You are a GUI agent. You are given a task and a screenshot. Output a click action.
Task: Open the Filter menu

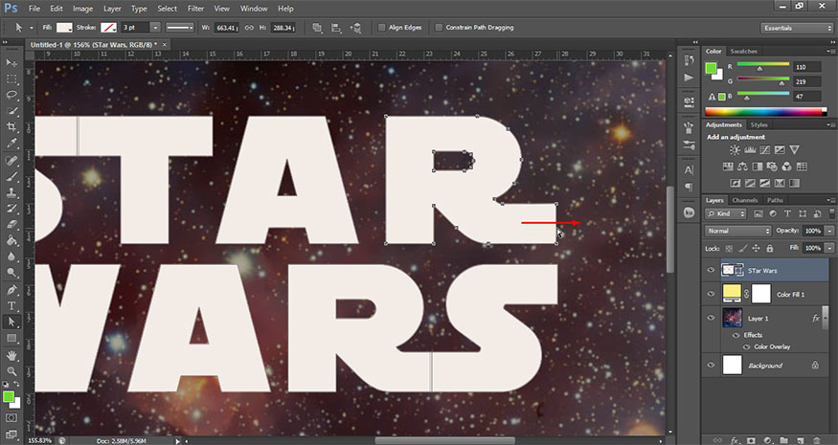pyautogui.click(x=195, y=9)
